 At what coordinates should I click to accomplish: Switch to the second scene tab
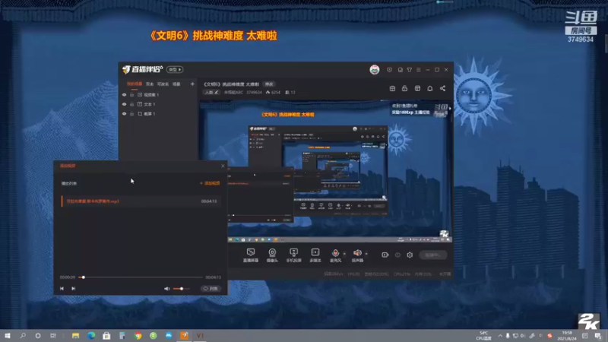click(x=149, y=84)
